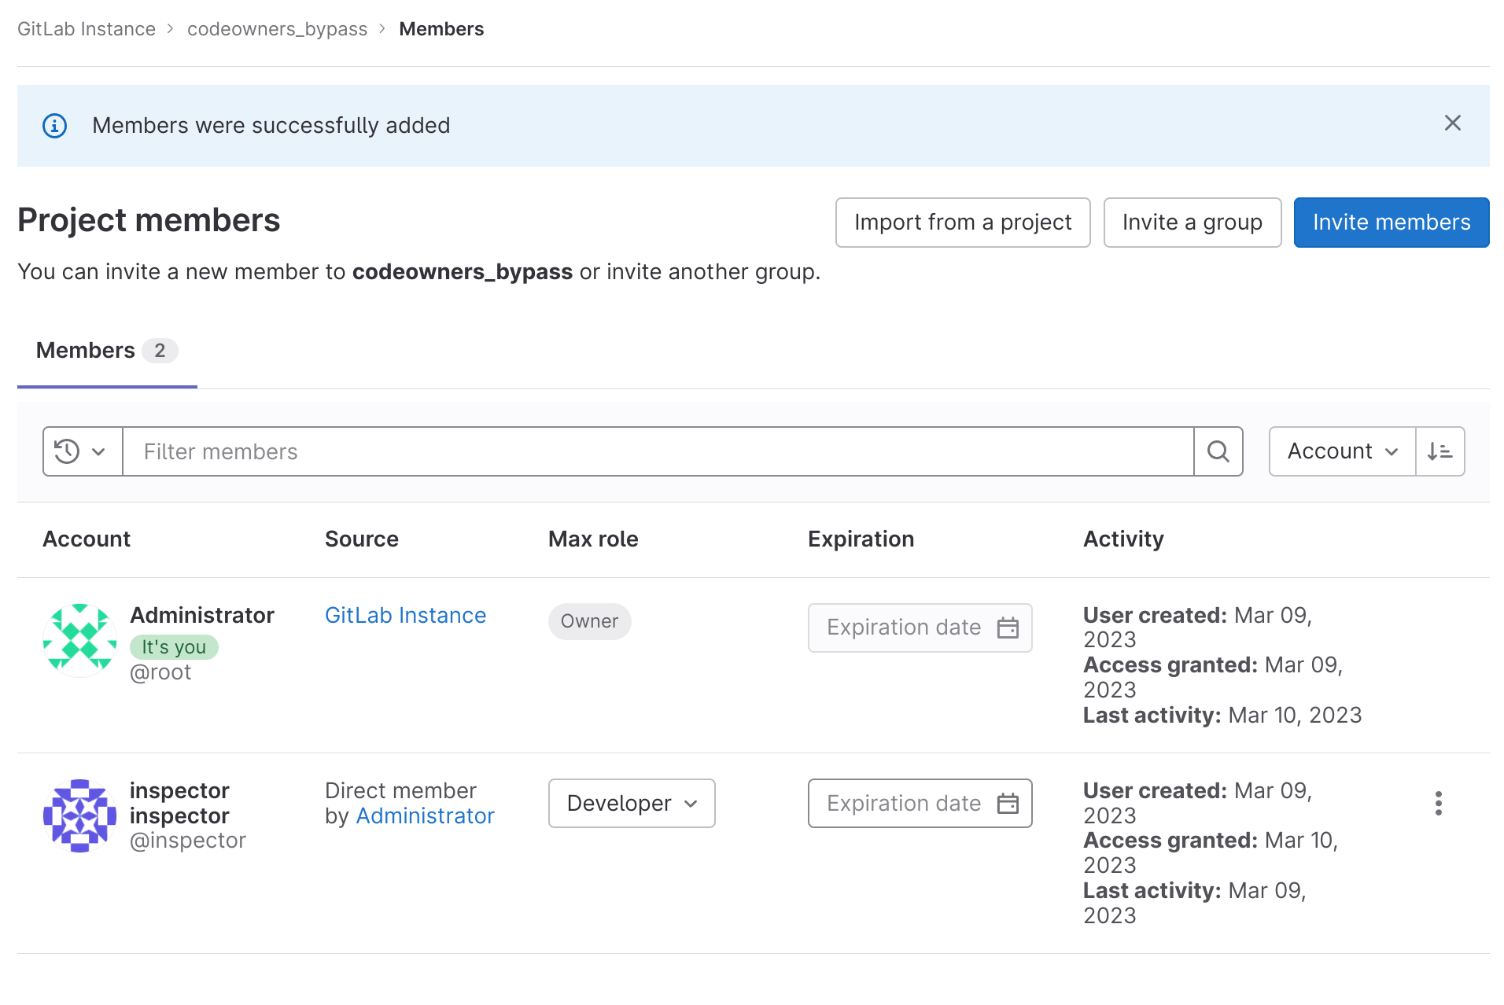The image size is (1504, 1005).
Task: Click the search magnifier icon
Action: tap(1218, 451)
